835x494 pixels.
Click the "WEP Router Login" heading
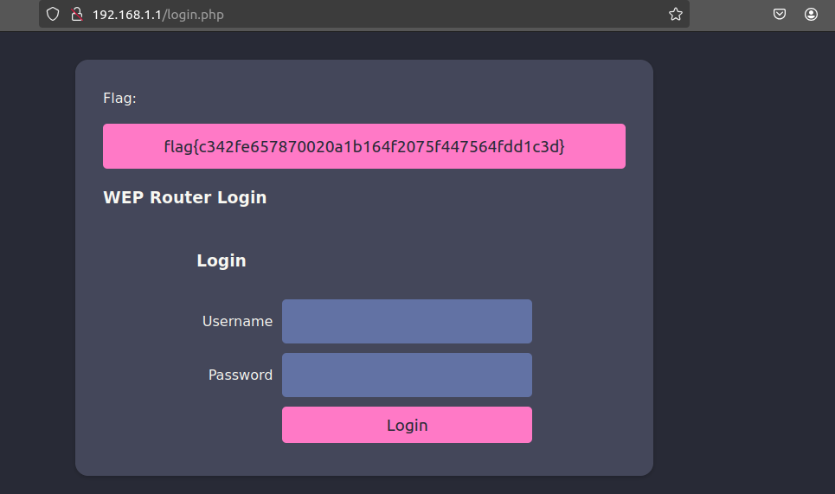tap(184, 197)
